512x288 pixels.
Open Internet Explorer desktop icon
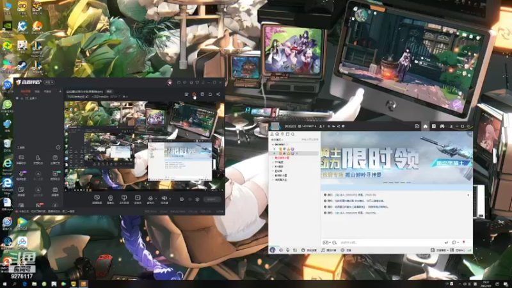(x=7, y=165)
